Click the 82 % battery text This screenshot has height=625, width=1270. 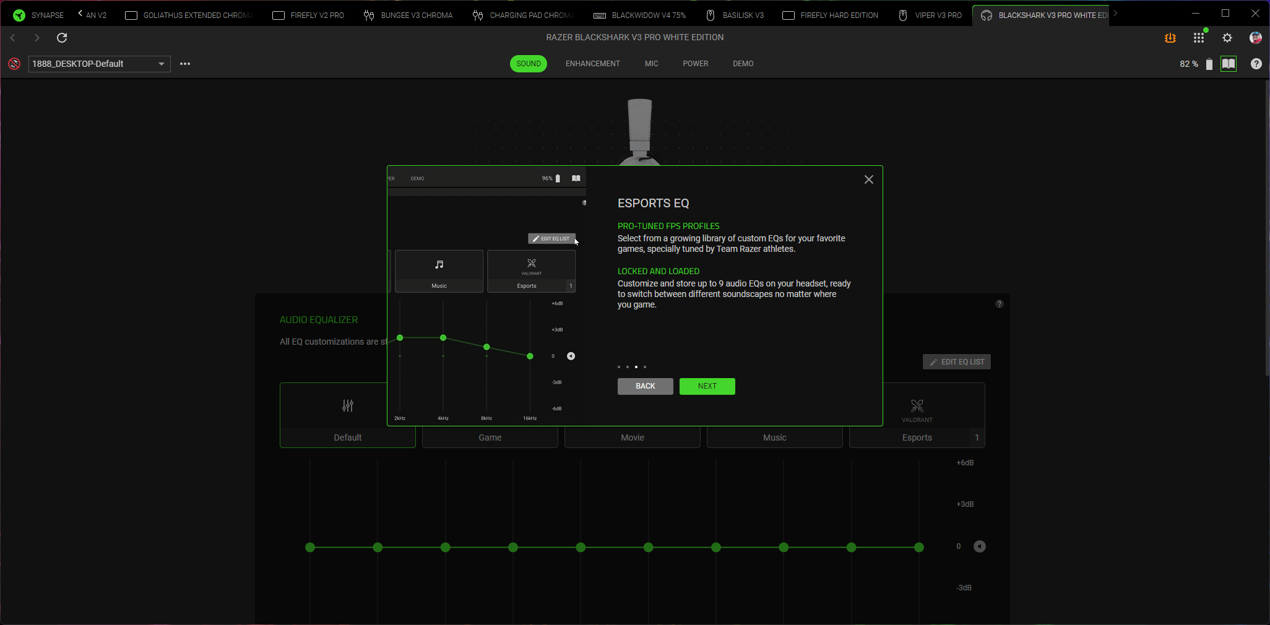(1189, 64)
